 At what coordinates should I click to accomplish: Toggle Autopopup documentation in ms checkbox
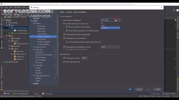tap(64, 47)
